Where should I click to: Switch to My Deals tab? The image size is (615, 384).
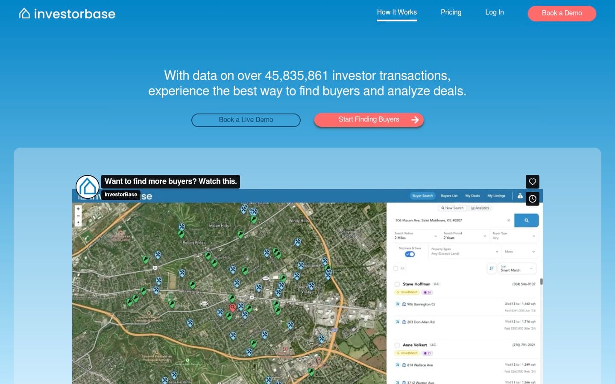(x=472, y=196)
